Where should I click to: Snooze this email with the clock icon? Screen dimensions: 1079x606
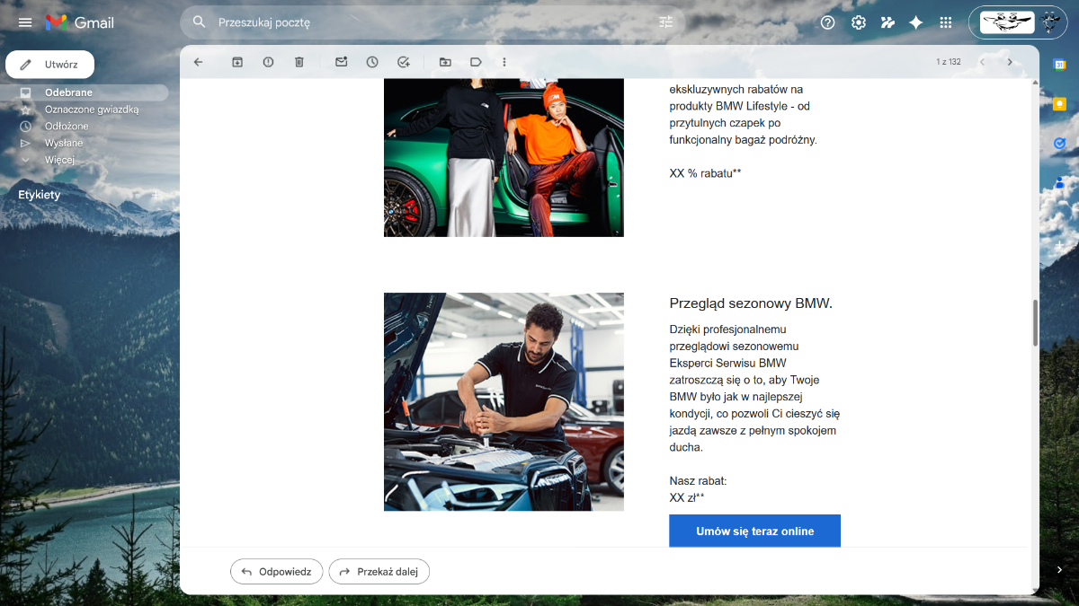(372, 62)
